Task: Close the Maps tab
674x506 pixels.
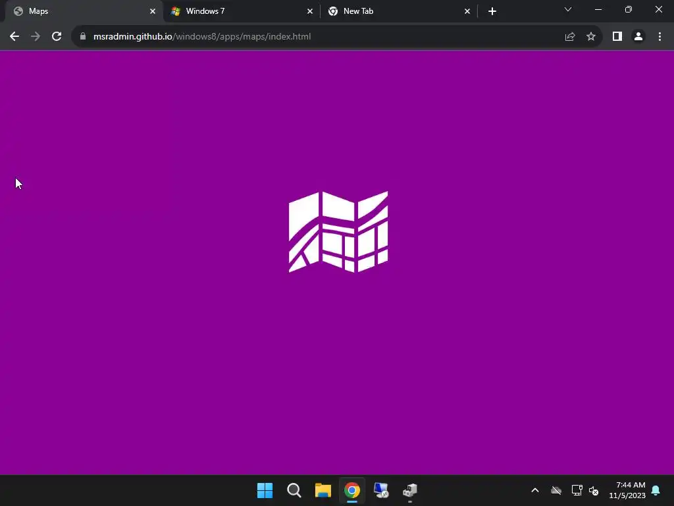Action: (x=153, y=11)
